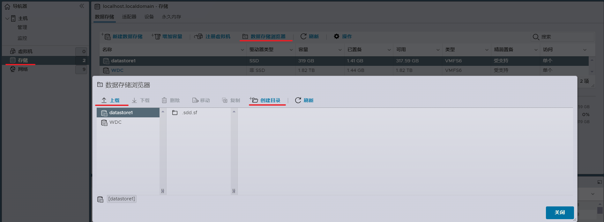Select WDC in the browser's datastore list
The image size is (604, 222).
point(115,122)
